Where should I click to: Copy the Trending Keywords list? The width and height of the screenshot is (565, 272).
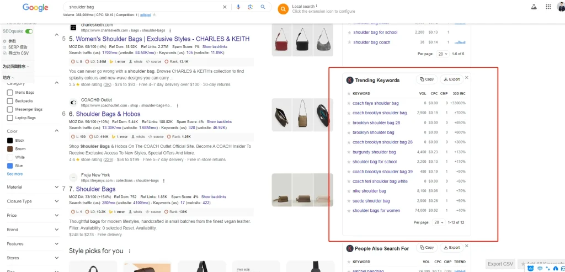click(x=427, y=79)
